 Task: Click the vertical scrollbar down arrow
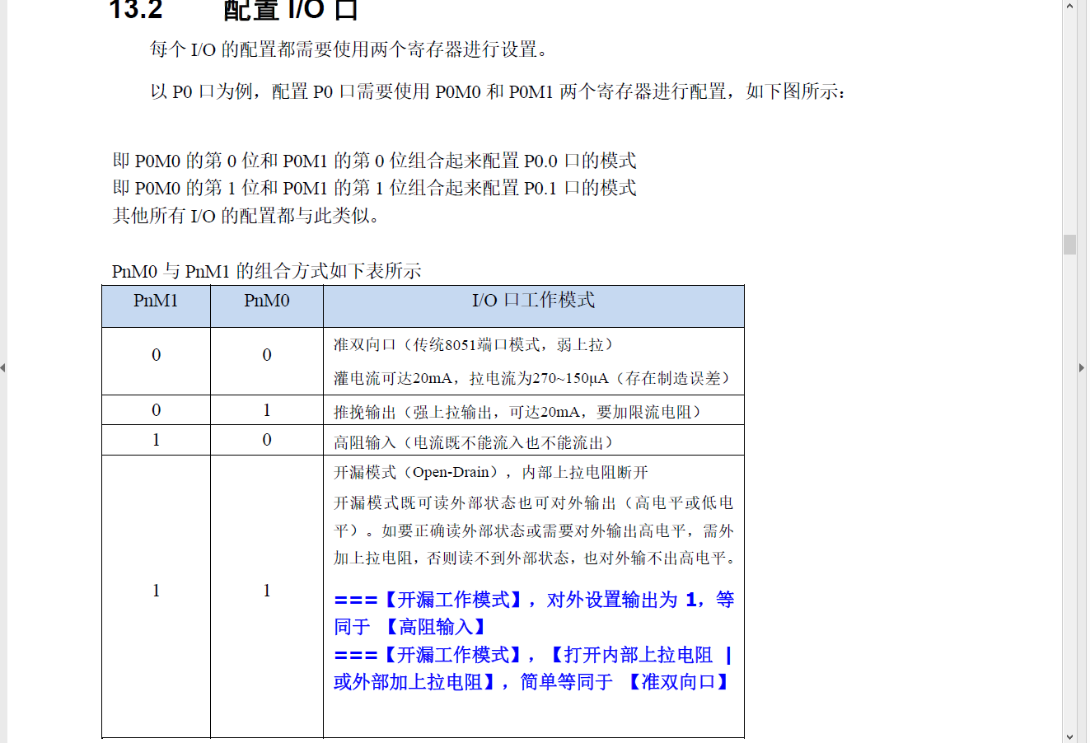coord(1069,736)
